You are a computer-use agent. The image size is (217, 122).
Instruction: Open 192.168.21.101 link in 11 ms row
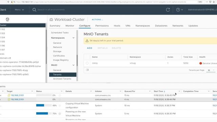coord(17,95)
